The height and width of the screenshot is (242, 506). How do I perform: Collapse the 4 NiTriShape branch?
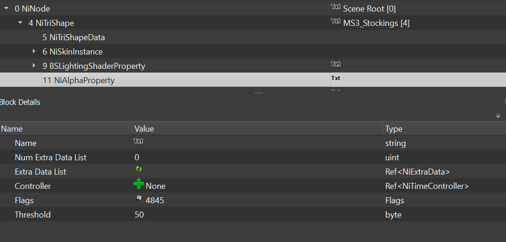(20, 23)
